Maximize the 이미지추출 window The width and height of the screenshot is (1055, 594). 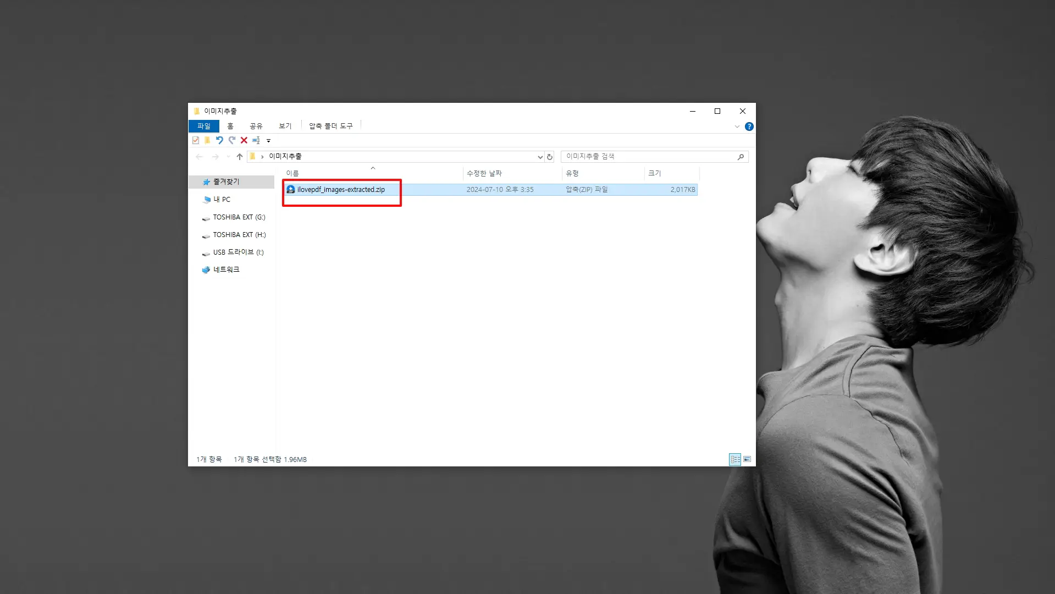[717, 111]
